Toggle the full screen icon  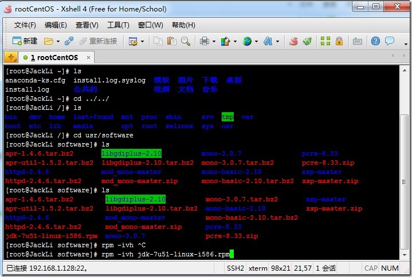[325, 41]
